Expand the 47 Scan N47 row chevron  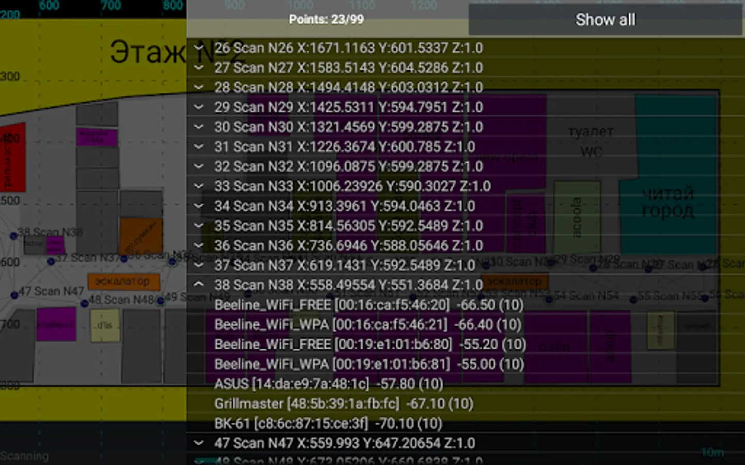tap(199, 443)
